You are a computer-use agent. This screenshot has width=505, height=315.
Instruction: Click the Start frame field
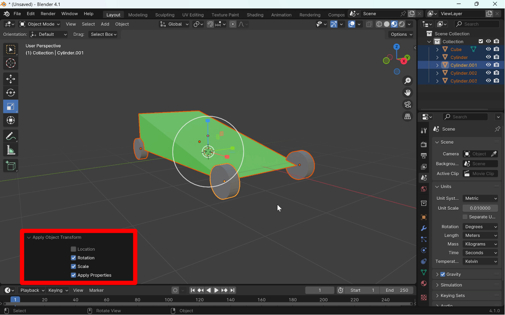click(362, 290)
